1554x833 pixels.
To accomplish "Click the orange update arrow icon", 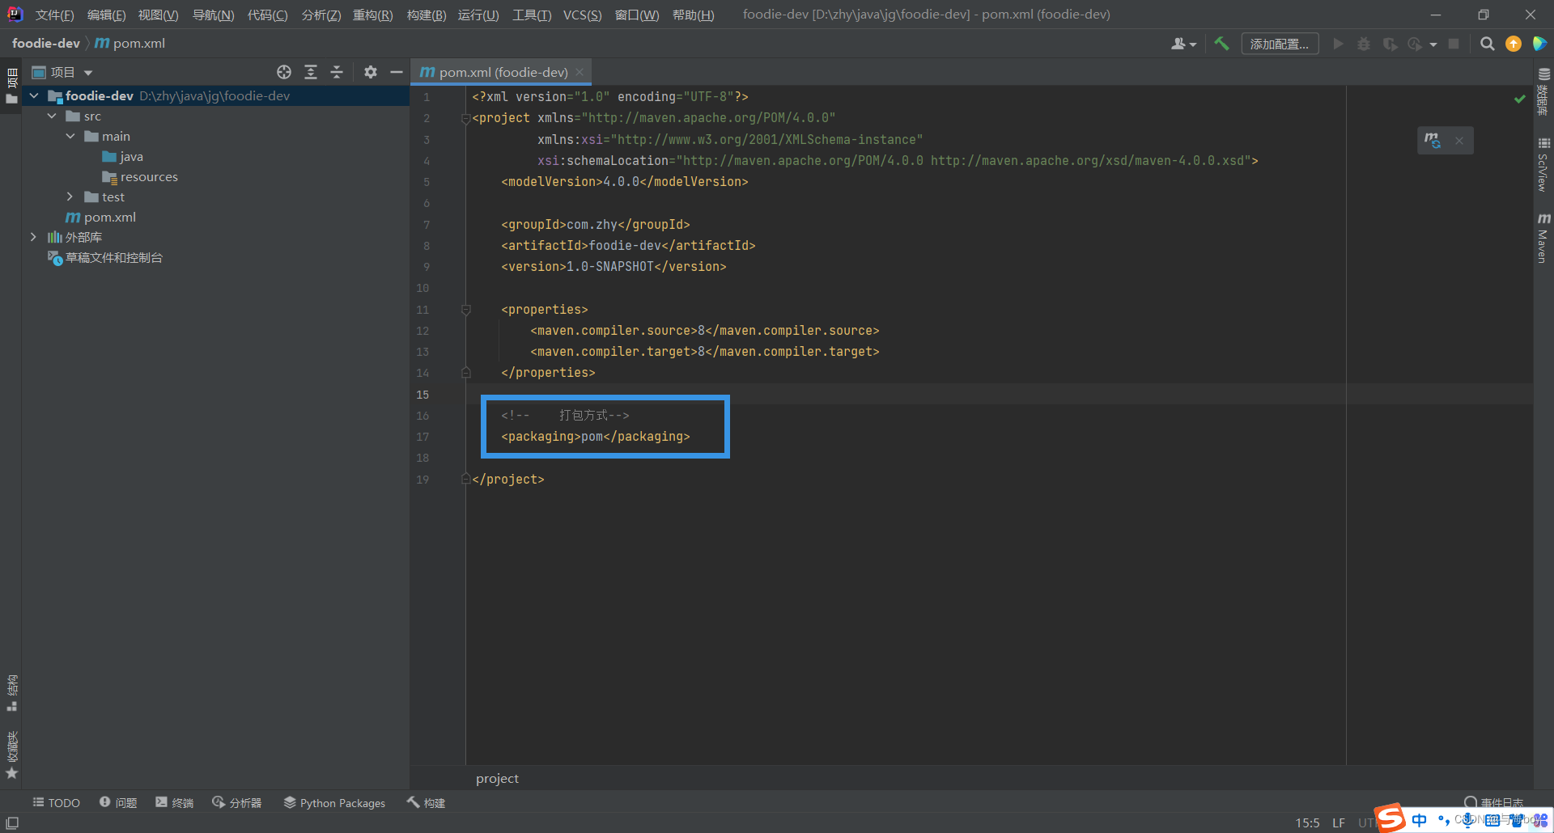I will (x=1513, y=44).
